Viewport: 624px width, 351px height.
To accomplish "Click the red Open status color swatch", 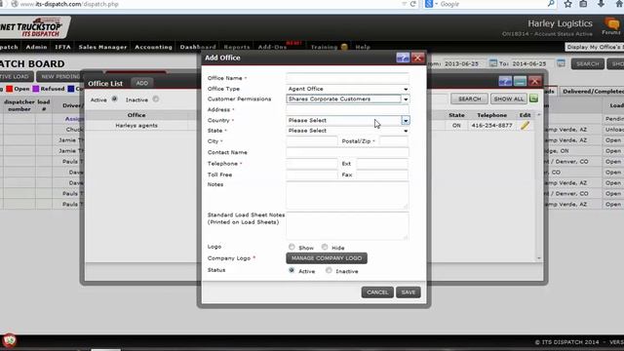I will (x=9, y=89).
